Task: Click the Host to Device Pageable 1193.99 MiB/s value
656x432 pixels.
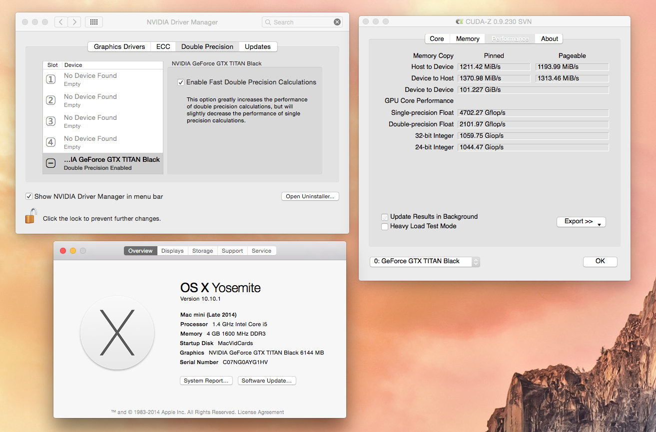Action: point(572,67)
